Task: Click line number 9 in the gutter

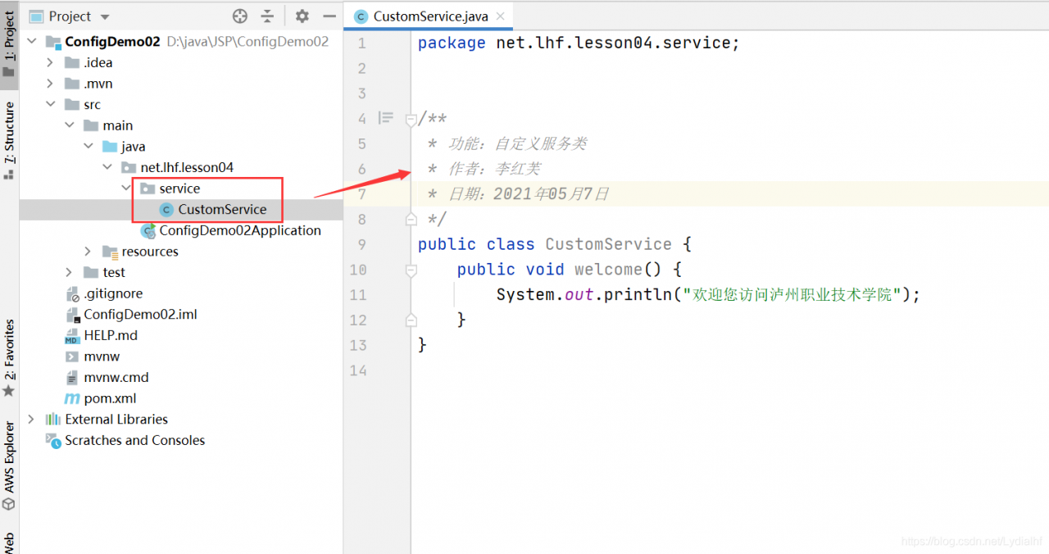Action: point(362,244)
